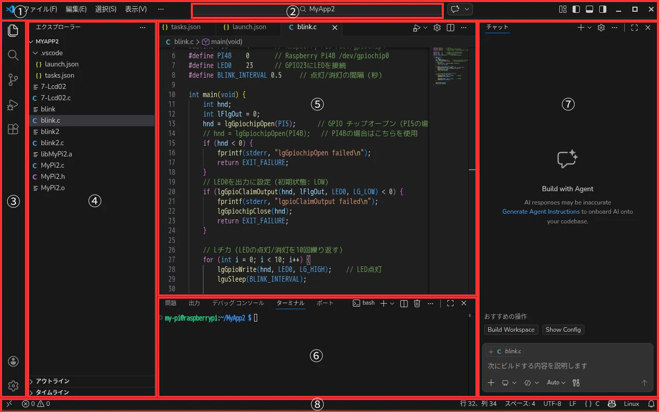Viewport: 659px width, 412px height.
Task: Open the Auto model dropdown in chat
Action: 556,382
